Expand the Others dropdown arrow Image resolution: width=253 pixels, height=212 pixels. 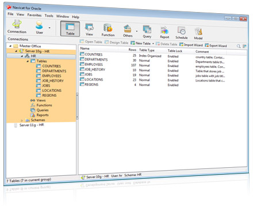pos(137,31)
